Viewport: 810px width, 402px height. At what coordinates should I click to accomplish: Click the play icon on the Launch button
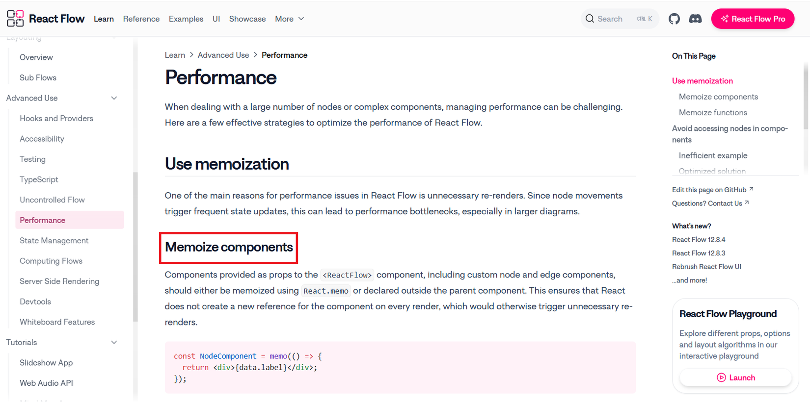(x=721, y=377)
